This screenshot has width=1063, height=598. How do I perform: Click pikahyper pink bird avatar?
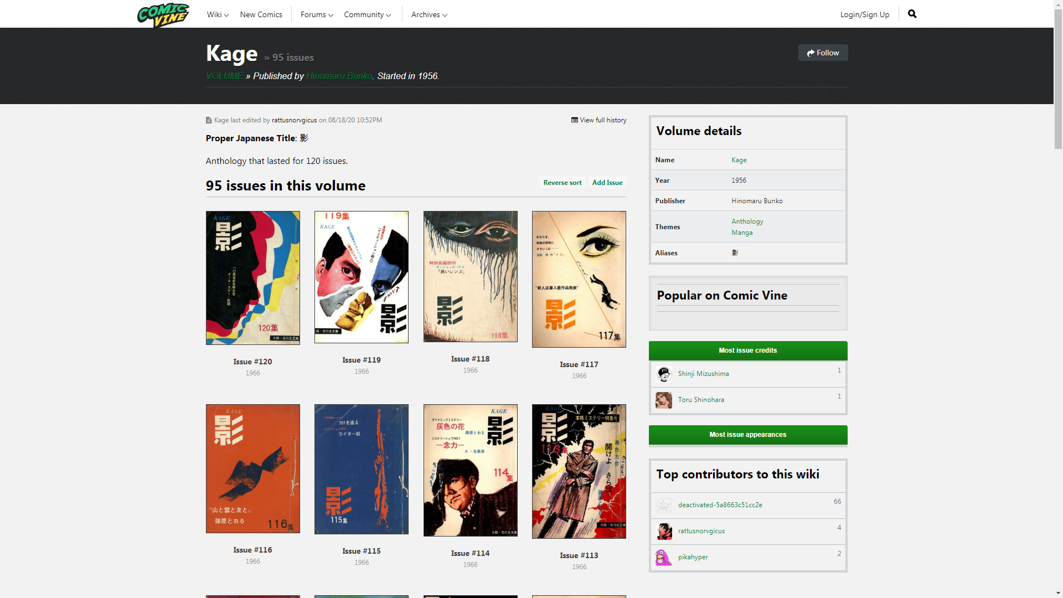pyautogui.click(x=663, y=557)
